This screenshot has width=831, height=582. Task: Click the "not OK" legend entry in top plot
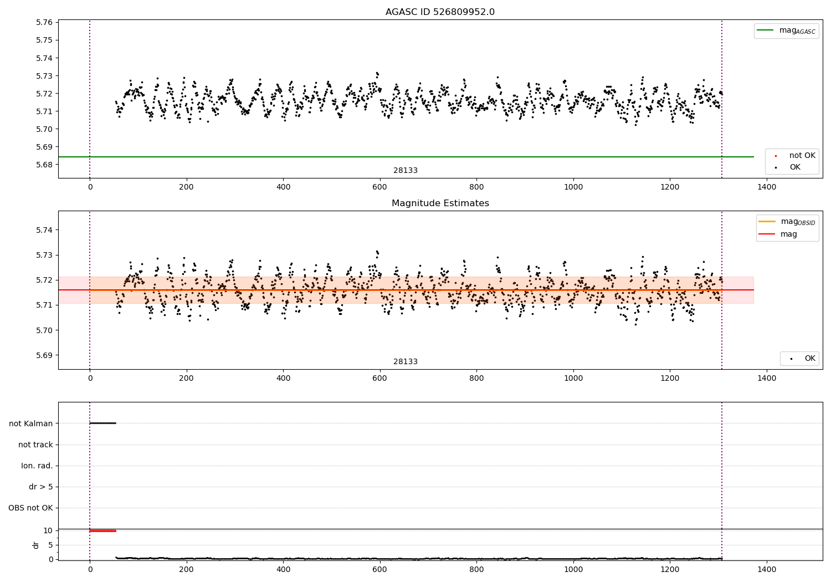click(802, 156)
